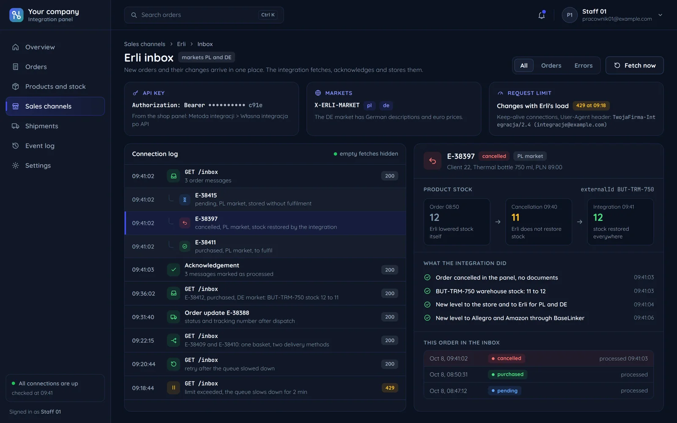Select Sales channels in the sidebar
The width and height of the screenshot is (677, 423).
pyautogui.click(x=55, y=106)
